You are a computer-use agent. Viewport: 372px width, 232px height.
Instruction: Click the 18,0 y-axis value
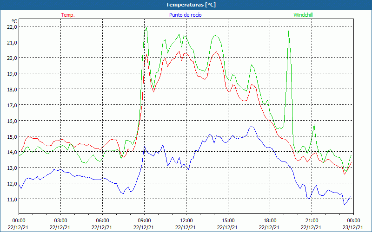[x=12, y=90]
